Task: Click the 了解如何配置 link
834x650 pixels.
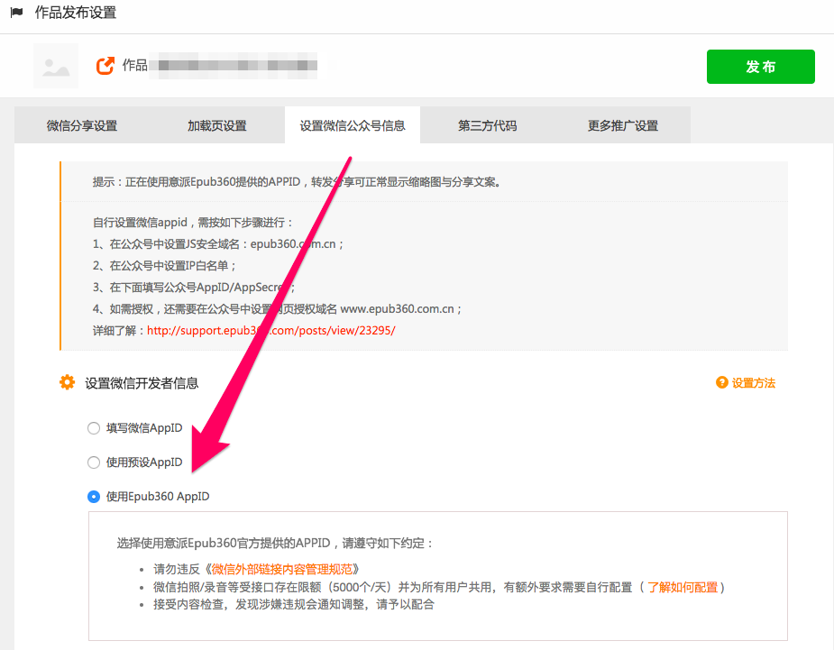Action: [683, 587]
